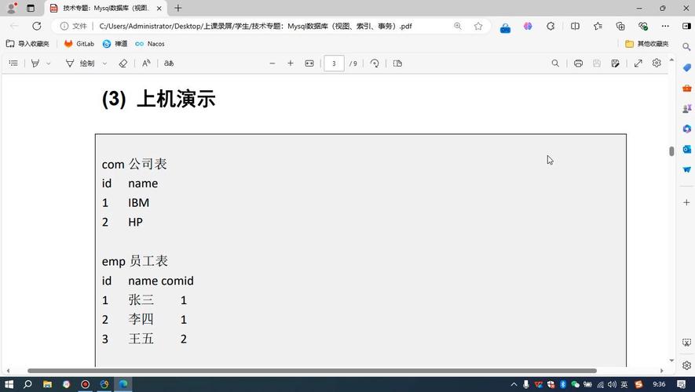Open the Nacos bookmark
Viewport: 695px width, 392px height.
tap(150, 43)
